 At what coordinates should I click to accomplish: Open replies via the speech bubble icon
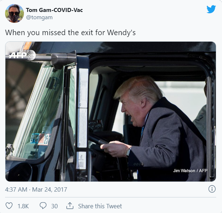coord(43,206)
